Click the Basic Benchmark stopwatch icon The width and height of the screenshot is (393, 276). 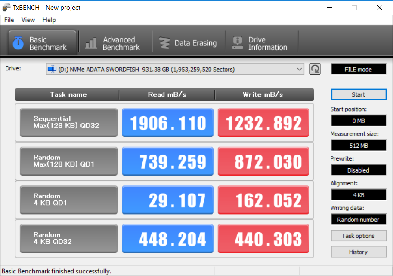pyautogui.click(x=18, y=43)
